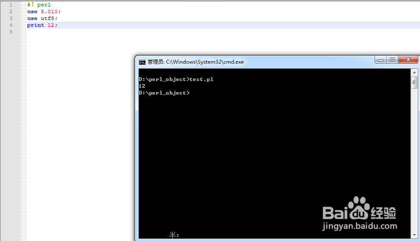
Task: Click line number 2 in editor gutter
Action: [x=11, y=11]
